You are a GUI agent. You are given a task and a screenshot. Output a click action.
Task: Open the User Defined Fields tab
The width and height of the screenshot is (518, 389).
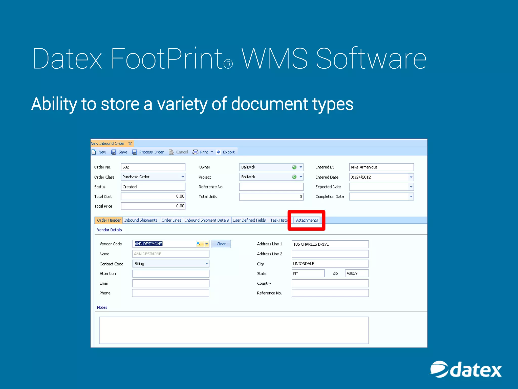[x=249, y=220]
